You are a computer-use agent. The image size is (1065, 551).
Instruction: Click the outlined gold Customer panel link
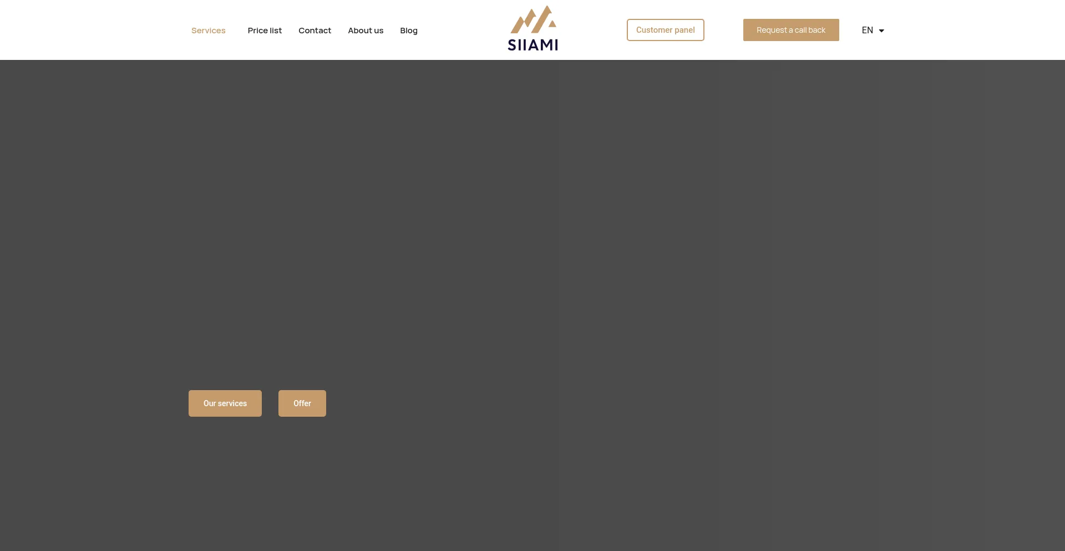pyautogui.click(x=665, y=30)
